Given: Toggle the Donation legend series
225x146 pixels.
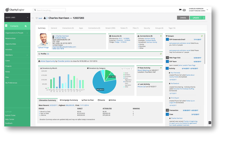Looking at the screenshot, I should (127, 75).
